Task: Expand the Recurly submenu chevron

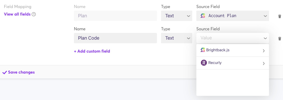Action: (264, 63)
